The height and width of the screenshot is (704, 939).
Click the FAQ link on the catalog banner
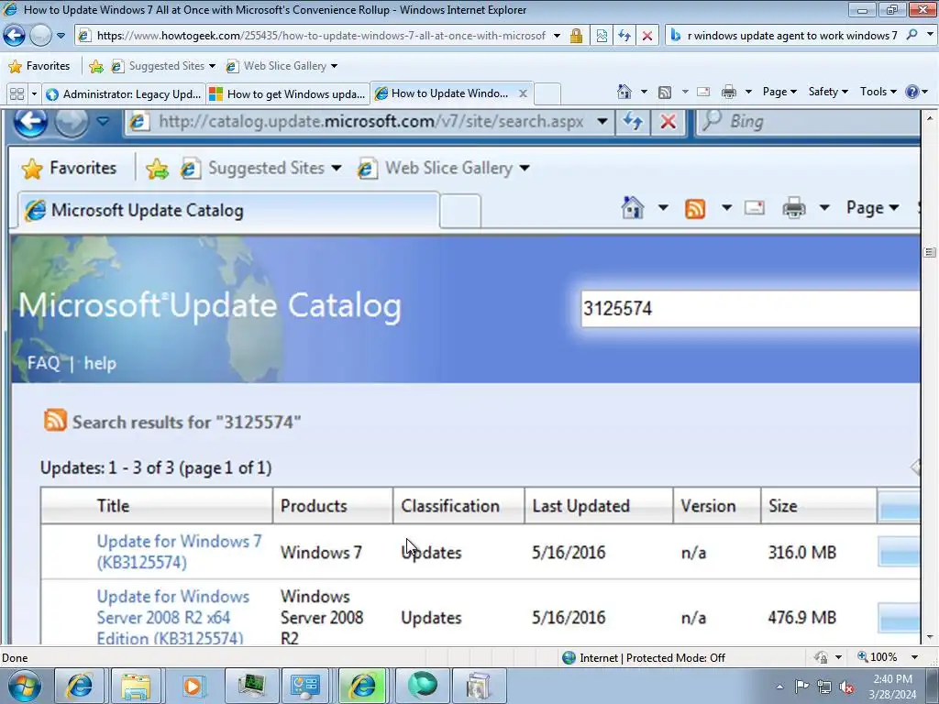pyautogui.click(x=43, y=363)
